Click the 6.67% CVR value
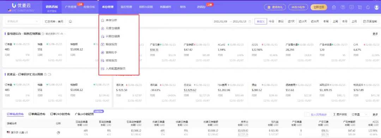This screenshot has height=138, width=381. 357,49
